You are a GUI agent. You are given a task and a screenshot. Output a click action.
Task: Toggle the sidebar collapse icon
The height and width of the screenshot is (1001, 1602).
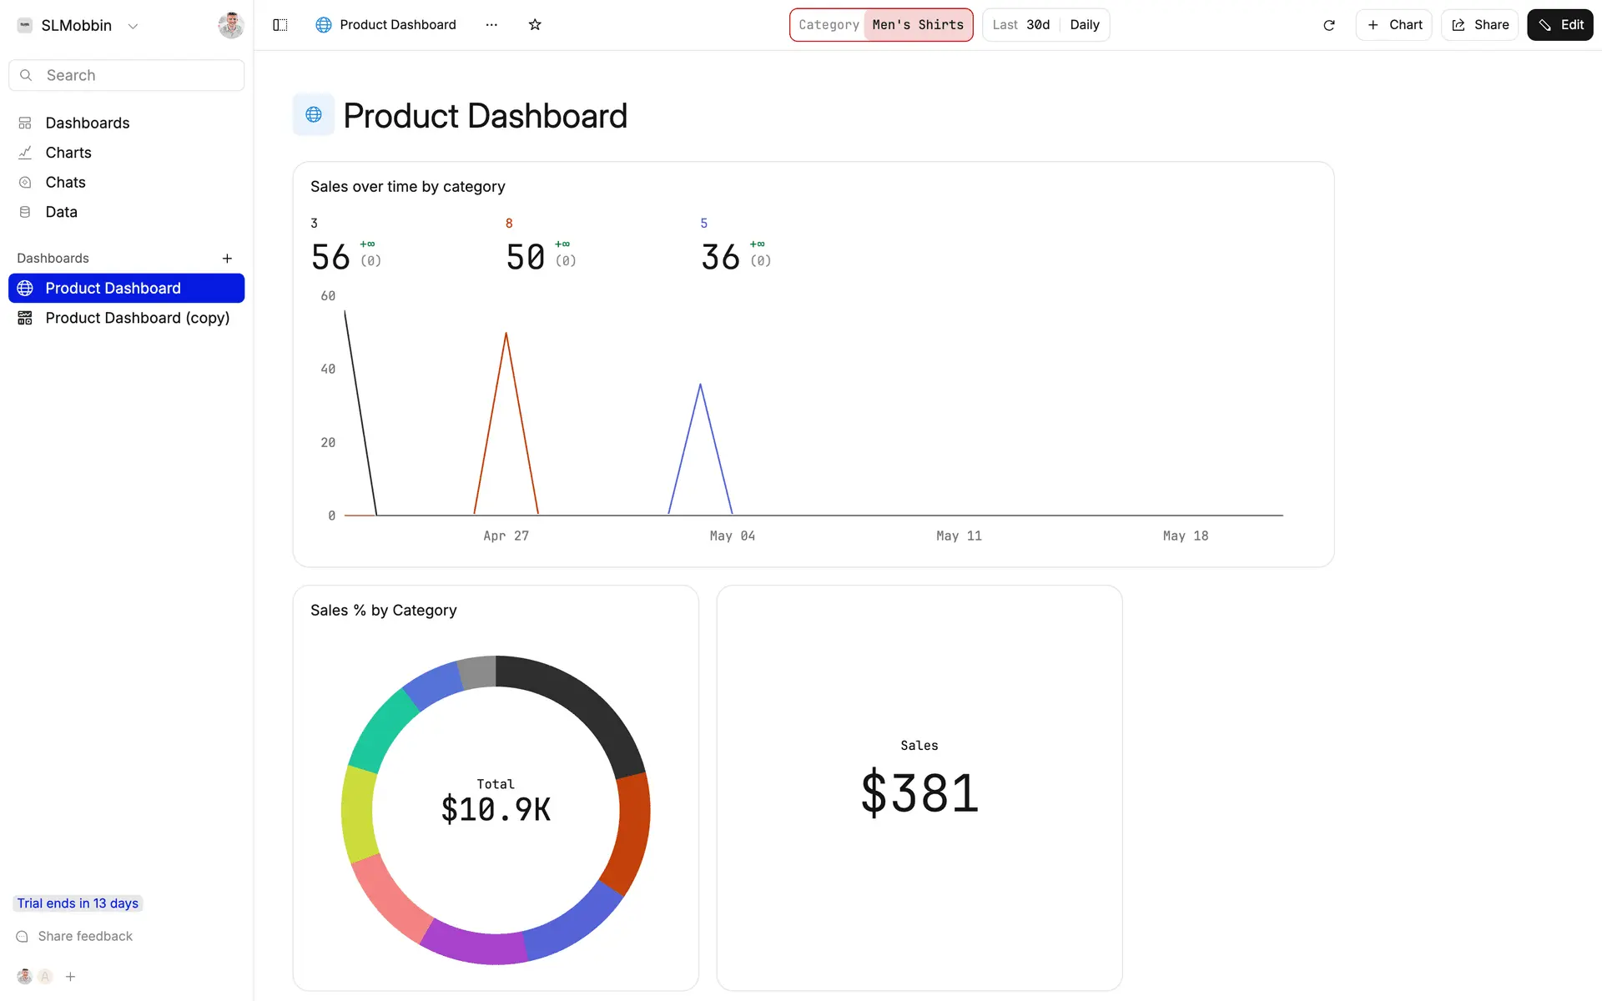280,25
